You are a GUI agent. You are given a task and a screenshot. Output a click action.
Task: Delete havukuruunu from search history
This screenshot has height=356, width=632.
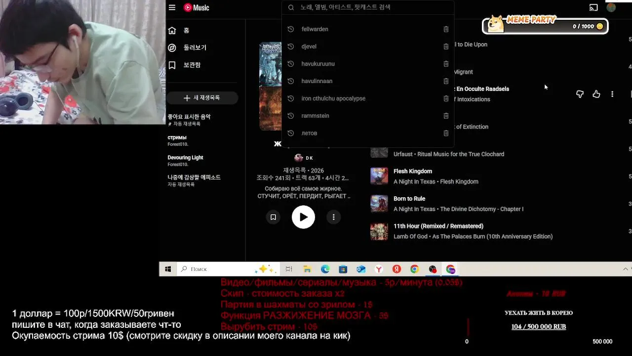446,64
